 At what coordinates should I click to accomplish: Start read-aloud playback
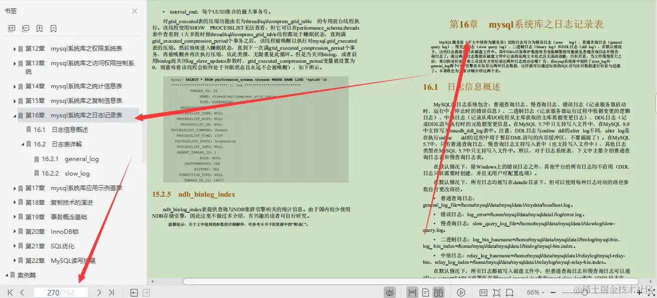pos(462,292)
